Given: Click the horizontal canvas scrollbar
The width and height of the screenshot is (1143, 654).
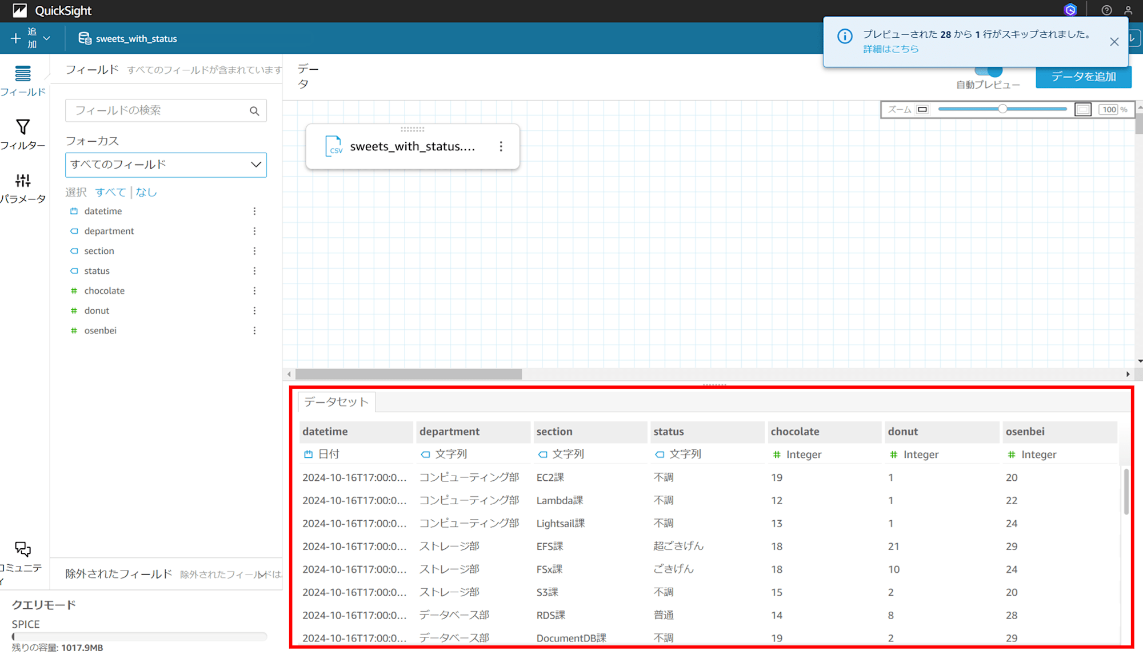Looking at the screenshot, I should [409, 374].
